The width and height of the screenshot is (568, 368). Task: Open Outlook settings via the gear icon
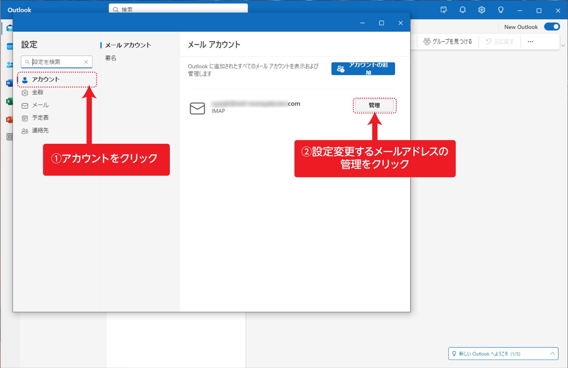click(481, 10)
